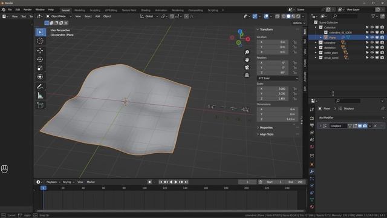Expand the Properties panel section

pyautogui.click(x=266, y=128)
